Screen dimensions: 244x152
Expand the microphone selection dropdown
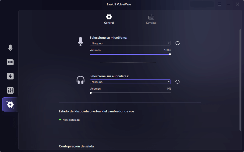(x=130, y=43)
